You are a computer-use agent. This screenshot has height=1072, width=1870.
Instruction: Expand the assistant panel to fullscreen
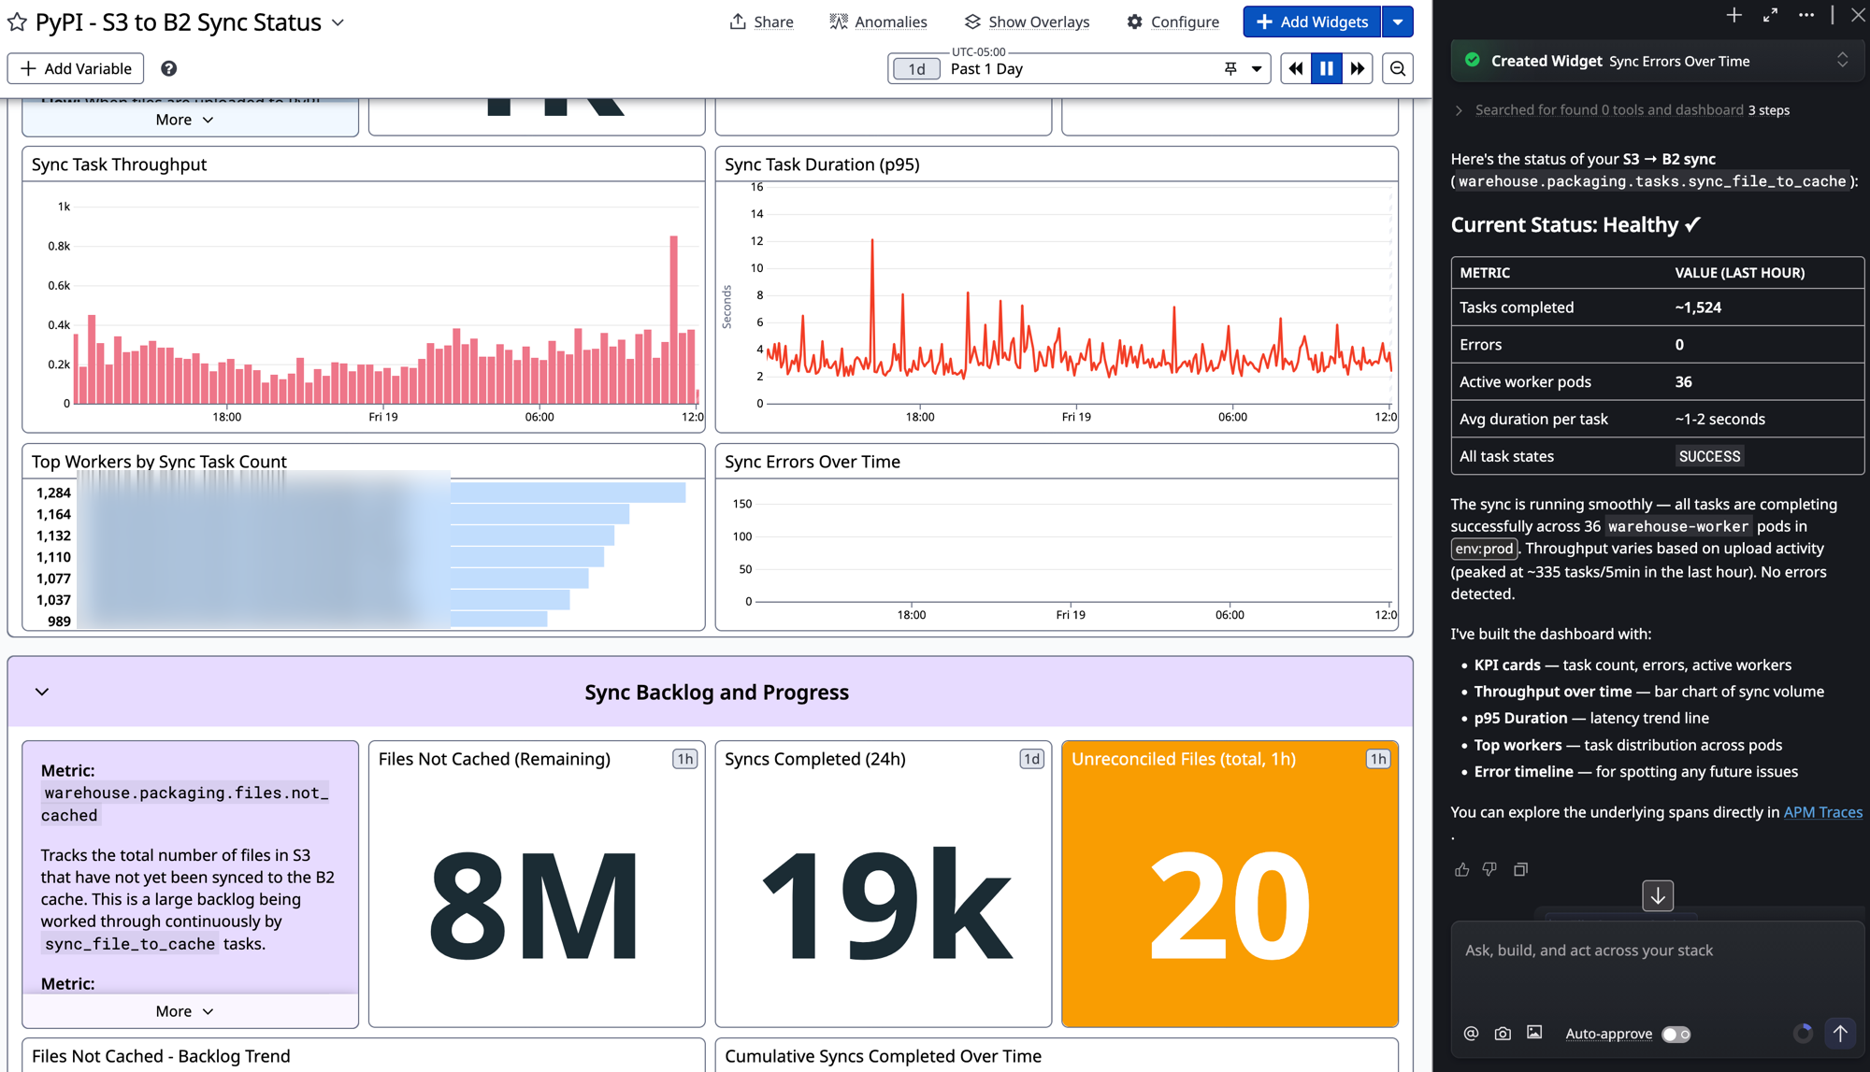[1770, 15]
